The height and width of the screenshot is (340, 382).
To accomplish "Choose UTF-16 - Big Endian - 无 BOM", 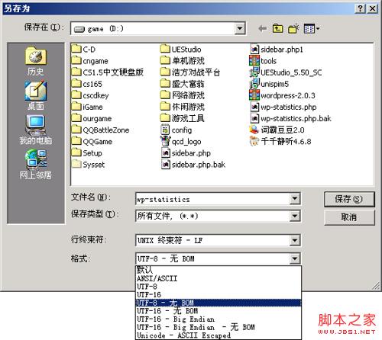I will (x=219, y=327).
